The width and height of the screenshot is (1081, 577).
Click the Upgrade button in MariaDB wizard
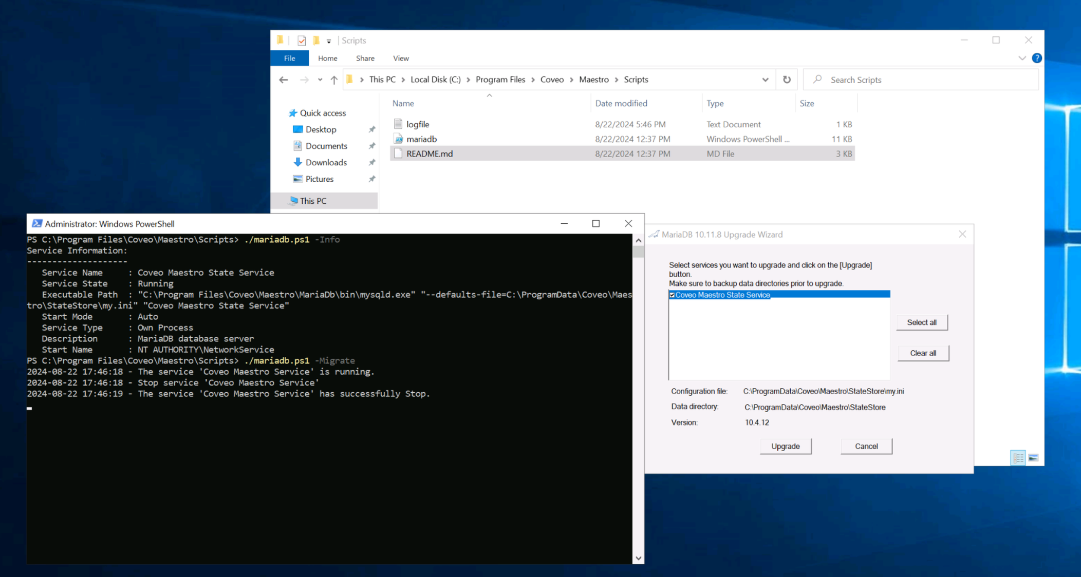[785, 446]
